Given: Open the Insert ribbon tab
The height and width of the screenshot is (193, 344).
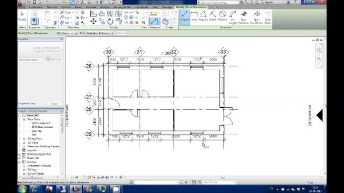Looking at the screenshot, I should click(78, 7).
